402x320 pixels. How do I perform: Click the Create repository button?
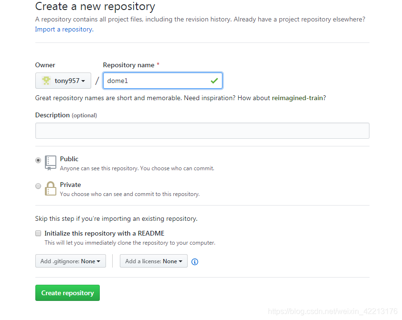click(x=67, y=293)
